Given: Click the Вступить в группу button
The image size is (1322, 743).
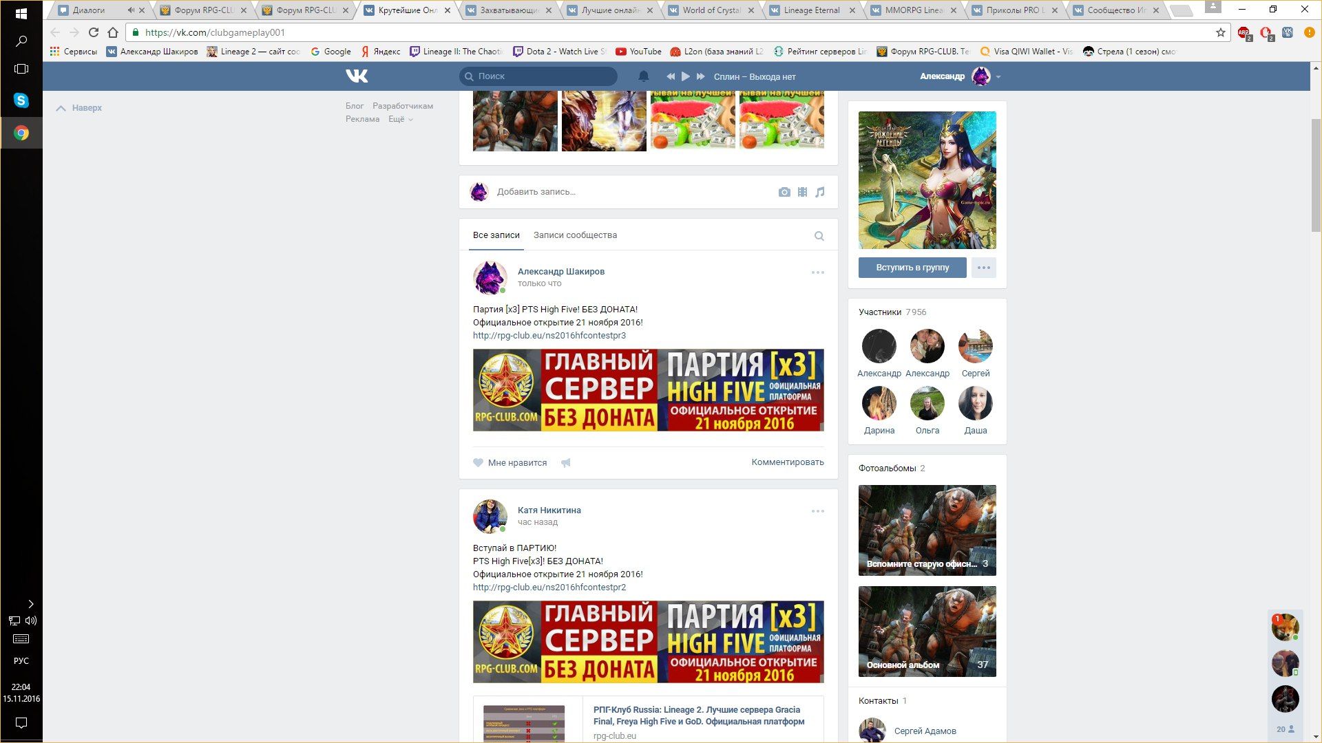Looking at the screenshot, I should coord(912,268).
